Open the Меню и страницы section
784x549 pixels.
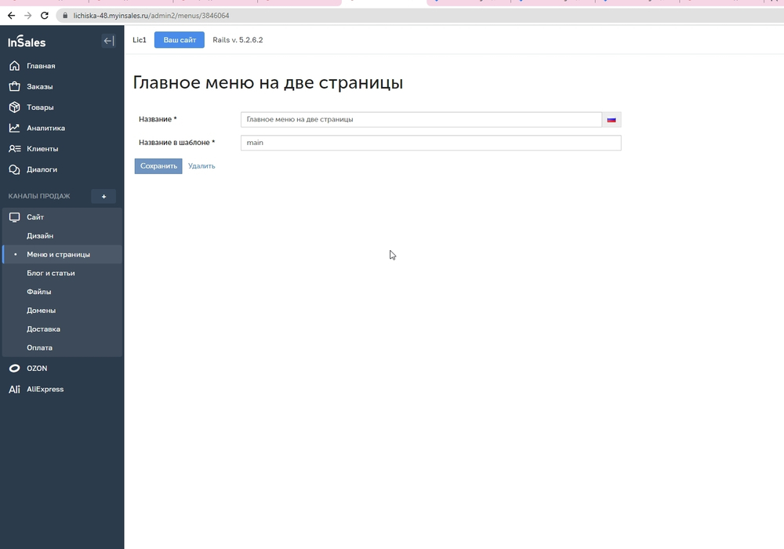(58, 254)
